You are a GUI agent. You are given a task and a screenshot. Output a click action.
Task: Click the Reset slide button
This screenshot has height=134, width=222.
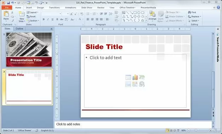point(31,16)
